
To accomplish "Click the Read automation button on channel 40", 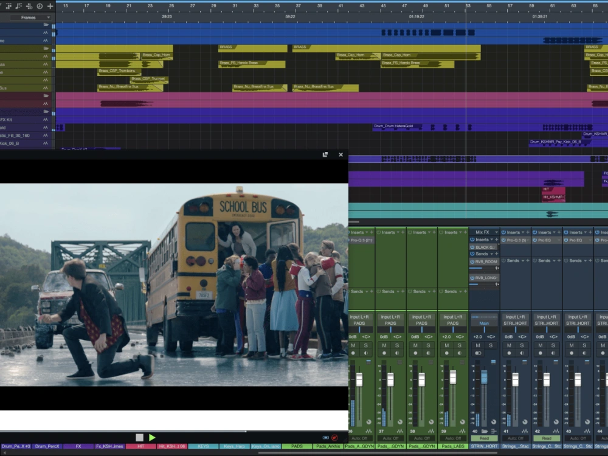I will tap(485, 438).
